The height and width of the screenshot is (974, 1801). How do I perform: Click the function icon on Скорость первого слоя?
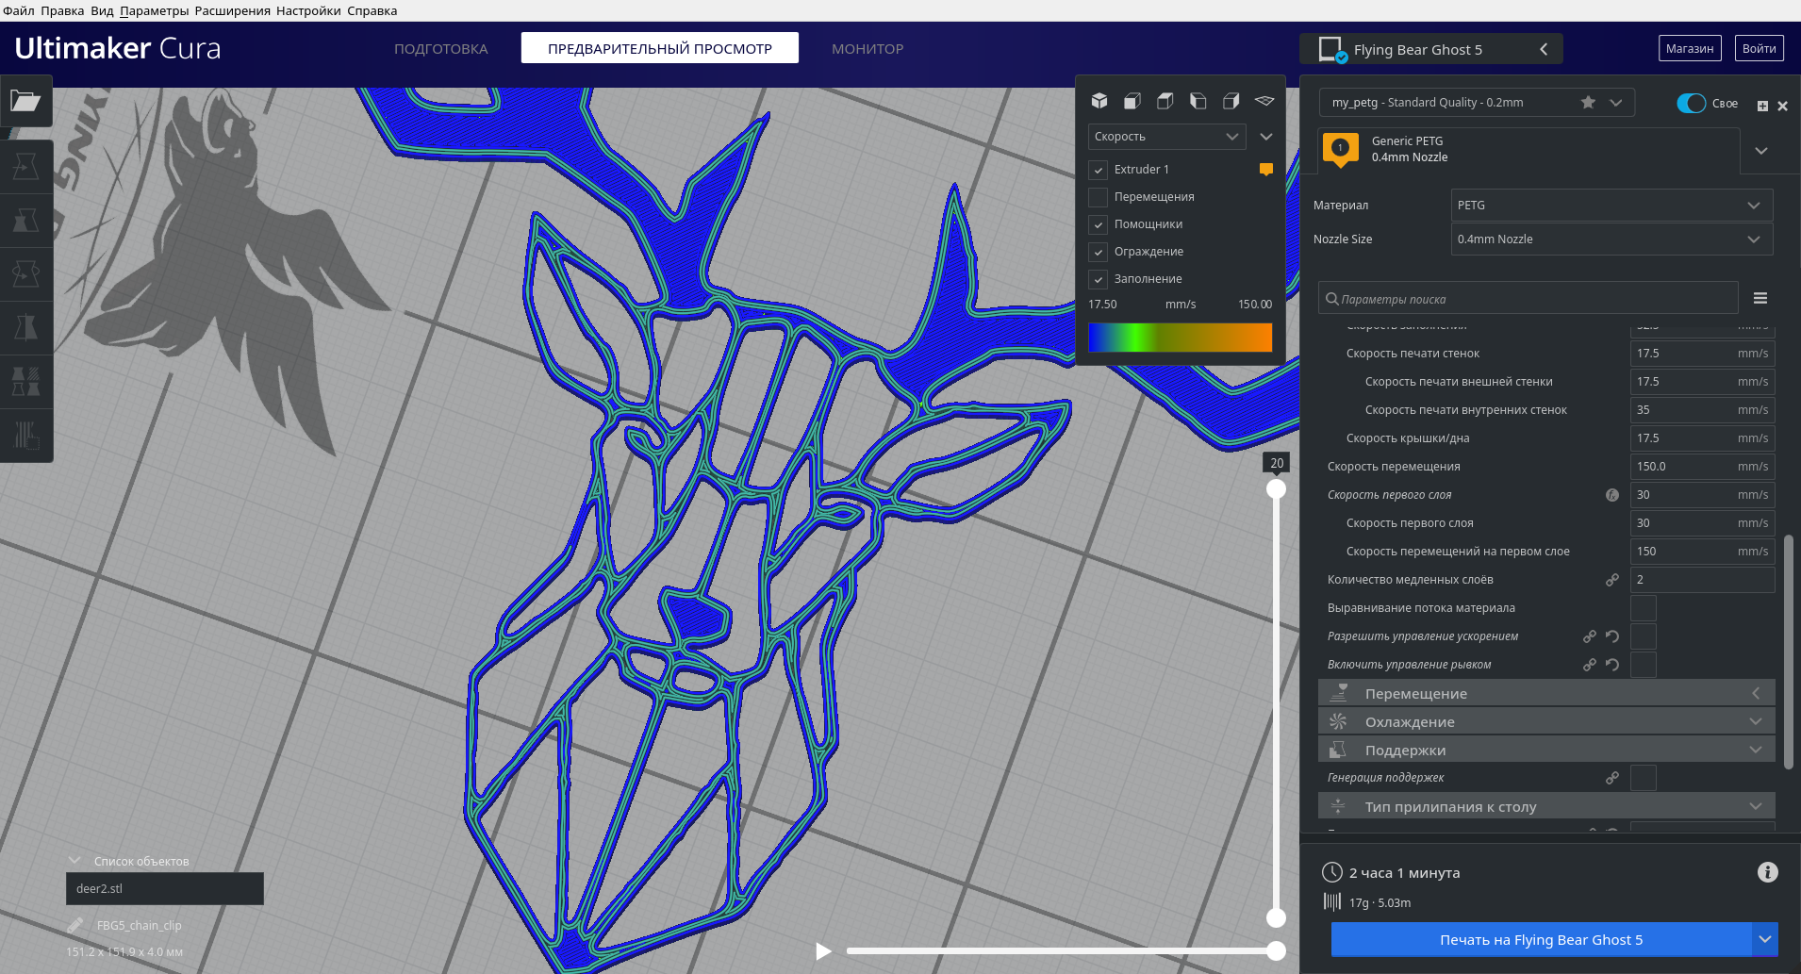1612,495
